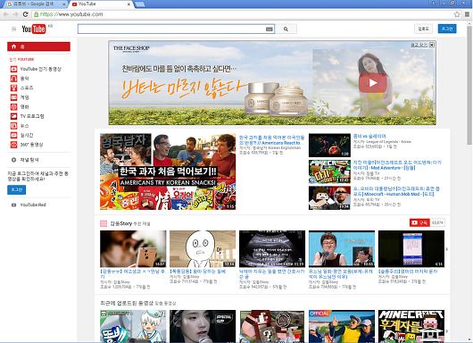
Task: Open Mod Adventure Minecraft video title
Action: tap(397, 165)
